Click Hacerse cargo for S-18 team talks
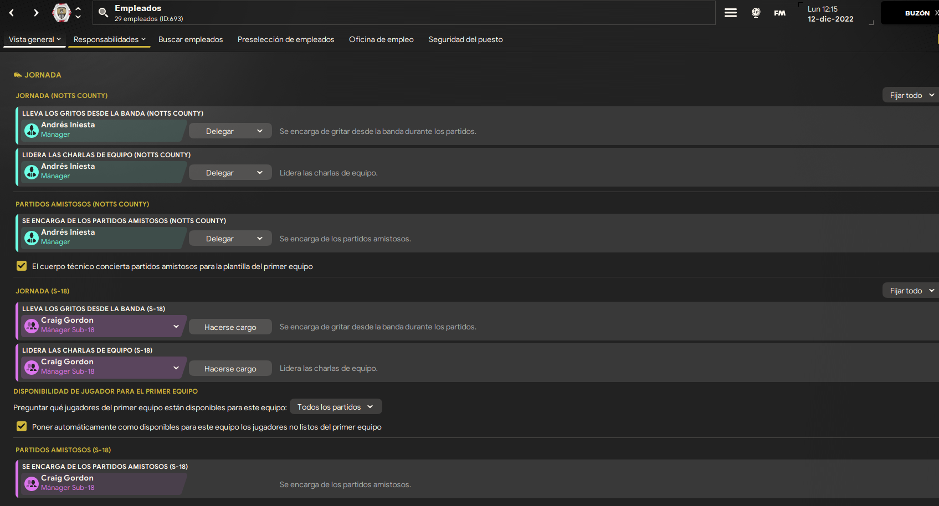 point(230,369)
